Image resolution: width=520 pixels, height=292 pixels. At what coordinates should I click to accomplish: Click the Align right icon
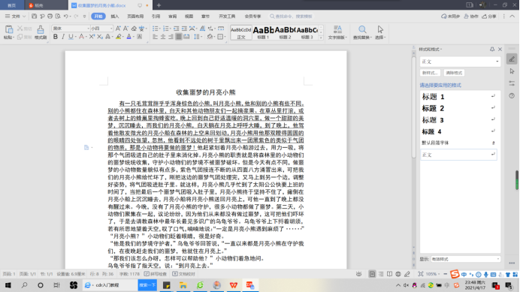coord(171,37)
